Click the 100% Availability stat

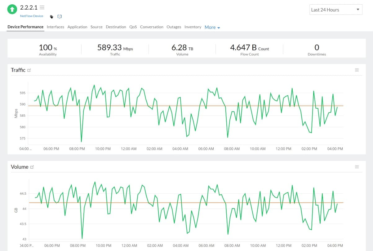[x=47, y=50]
